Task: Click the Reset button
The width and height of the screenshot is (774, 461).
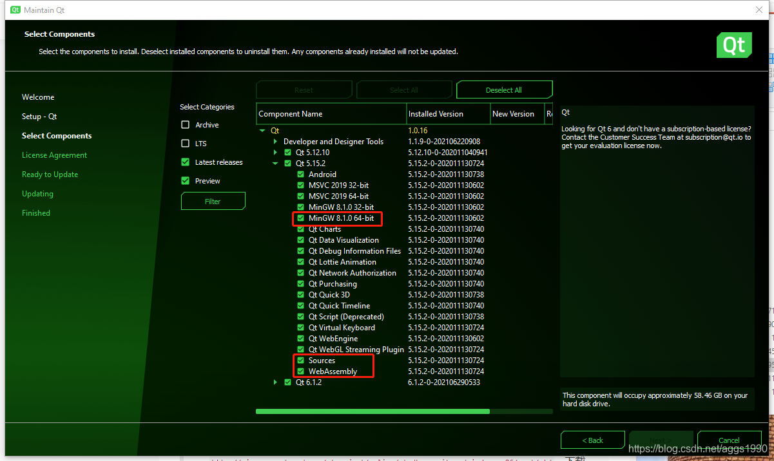Action: tap(304, 90)
